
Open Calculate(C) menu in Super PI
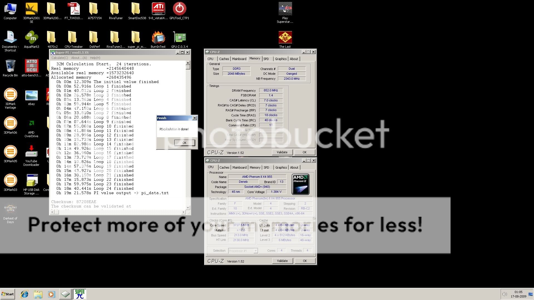tap(60, 58)
